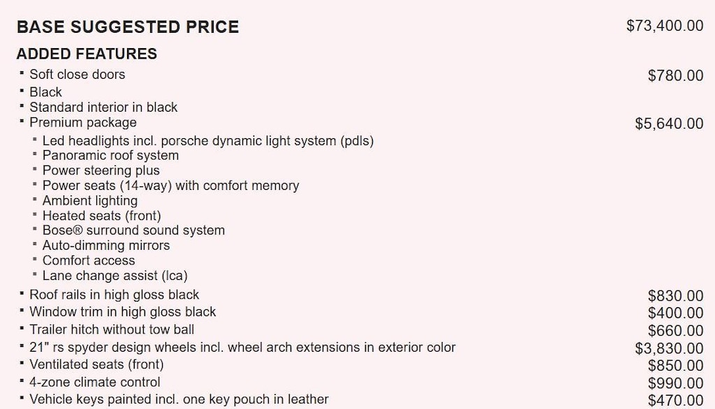Image resolution: width=715 pixels, height=409 pixels.
Task: Click the $780.00 soft close doors price
Action: tap(675, 75)
